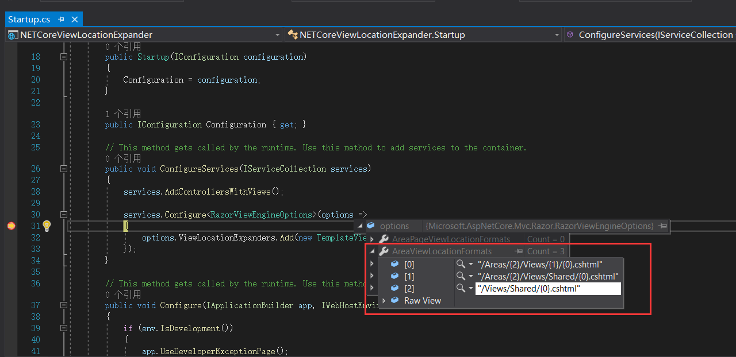The width and height of the screenshot is (736, 357).
Task: Click the [0] item cube icon
Action: [394, 264]
